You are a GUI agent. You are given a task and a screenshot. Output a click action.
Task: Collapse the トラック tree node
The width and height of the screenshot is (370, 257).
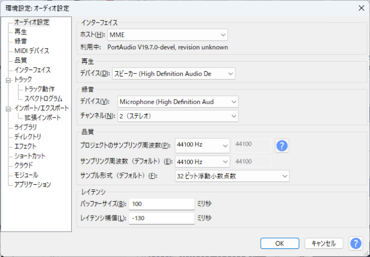point(8,80)
